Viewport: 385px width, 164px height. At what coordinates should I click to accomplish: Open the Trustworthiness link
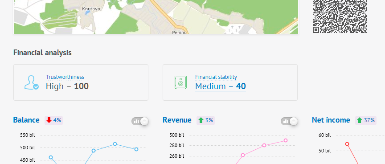[x=65, y=77]
